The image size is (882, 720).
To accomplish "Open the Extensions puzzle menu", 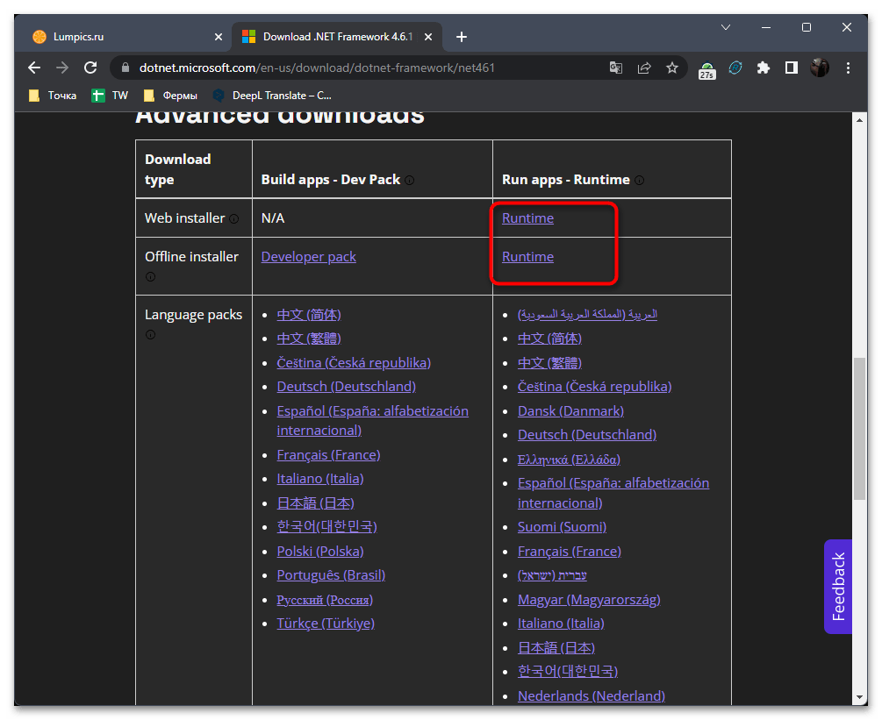I will point(764,68).
